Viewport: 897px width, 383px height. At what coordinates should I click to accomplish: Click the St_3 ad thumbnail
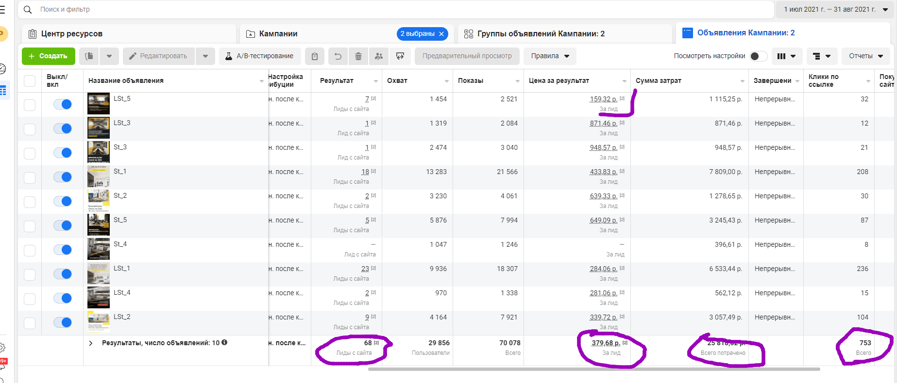99,152
